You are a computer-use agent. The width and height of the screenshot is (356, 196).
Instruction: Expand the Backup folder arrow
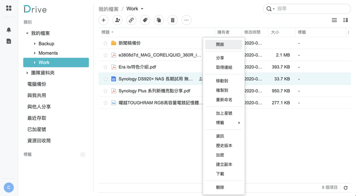pos(35,44)
